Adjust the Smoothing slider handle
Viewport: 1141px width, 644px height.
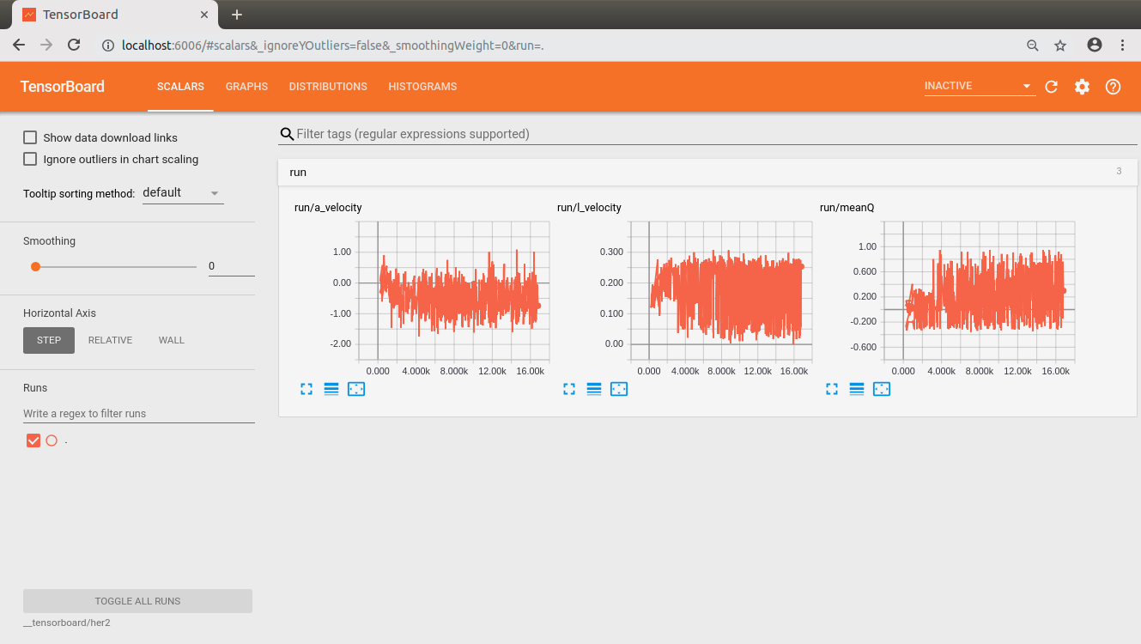click(x=35, y=266)
